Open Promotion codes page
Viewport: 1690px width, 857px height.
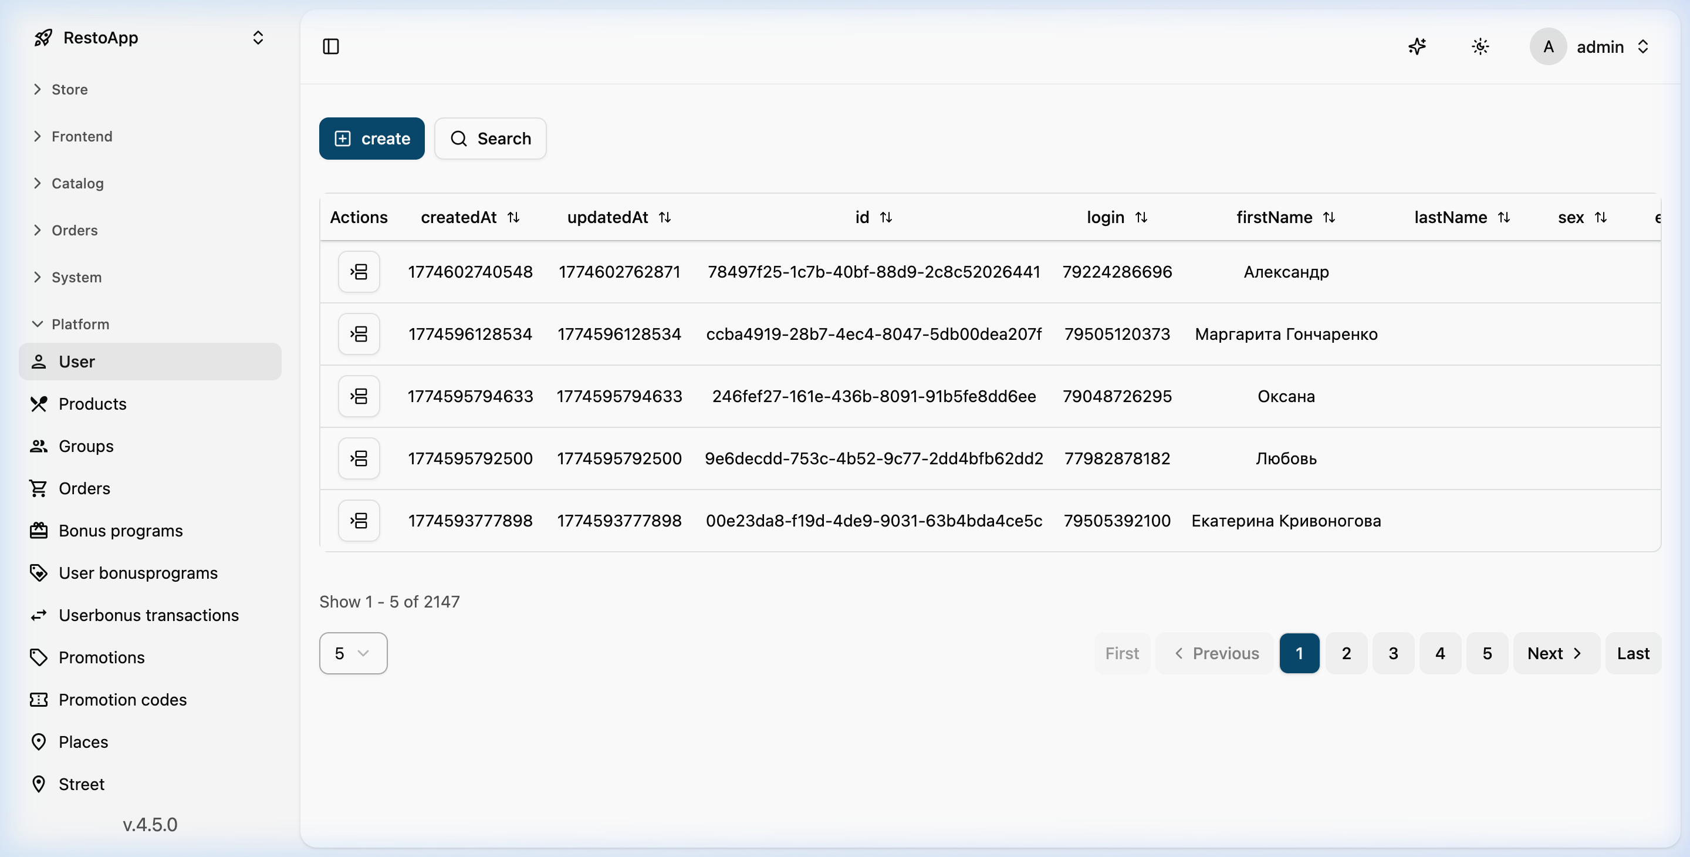coord(122,700)
